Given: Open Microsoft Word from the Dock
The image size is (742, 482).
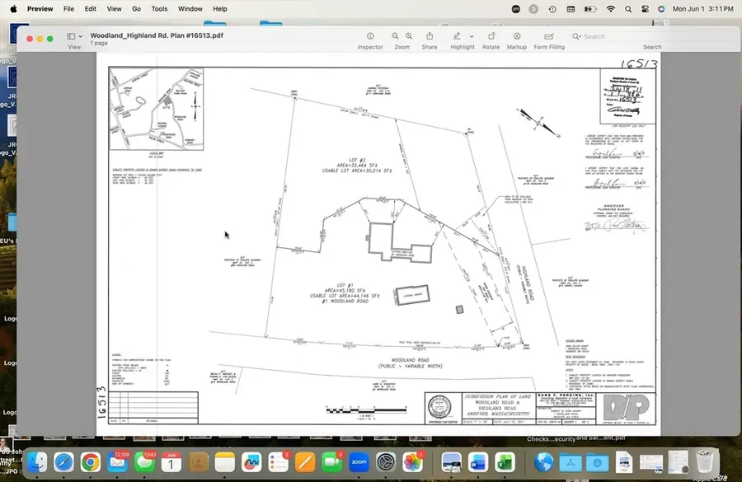Looking at the screenshot, I should [x=478, y=461].
